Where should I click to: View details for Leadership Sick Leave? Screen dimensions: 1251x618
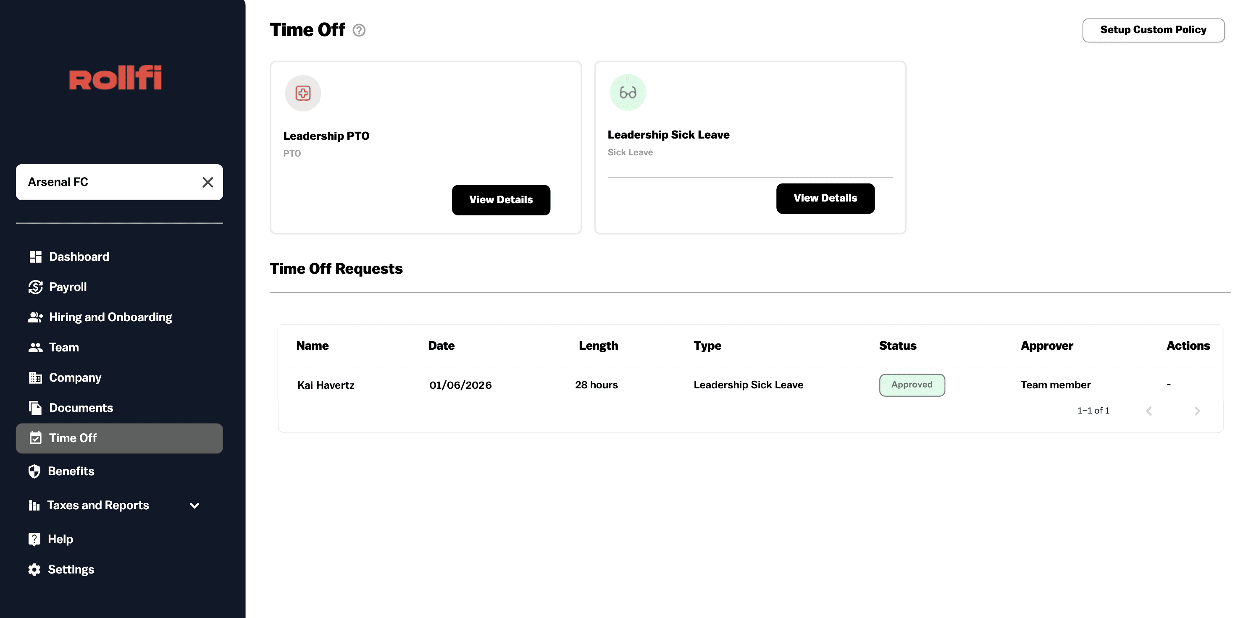coord(825,198)
